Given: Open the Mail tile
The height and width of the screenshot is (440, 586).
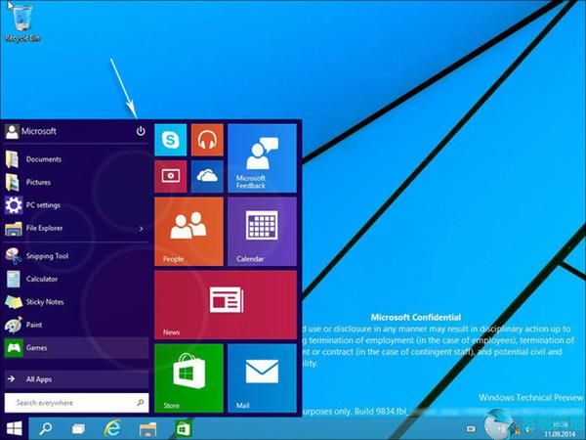Looking at the screenshot, I should [262, 378].
